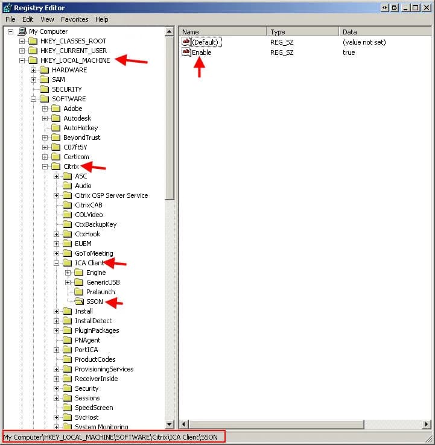
Task: Select the Citrix CGP Server Service key
Action: coord(111,195)
